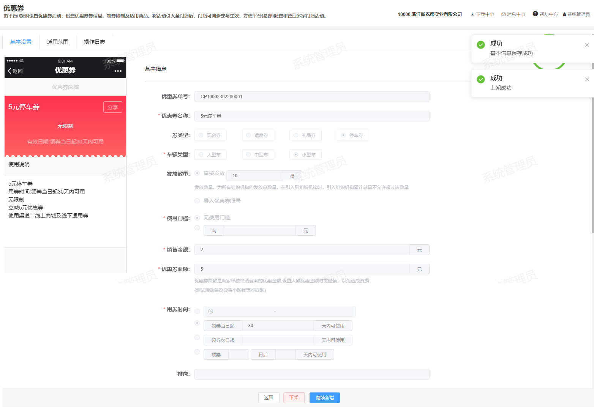Focus the 优惠券名称 input field
594x408 pixels.
coord(312,116)
